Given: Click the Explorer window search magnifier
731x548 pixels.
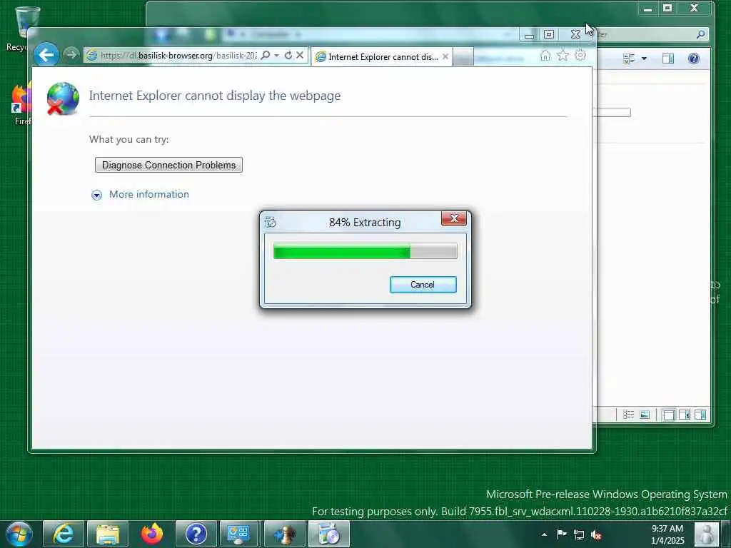Looking at the screenshot, I should coord(700,34).
